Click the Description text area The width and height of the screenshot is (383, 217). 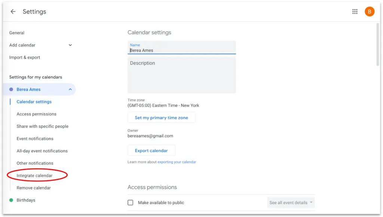[x=182, y=75]
